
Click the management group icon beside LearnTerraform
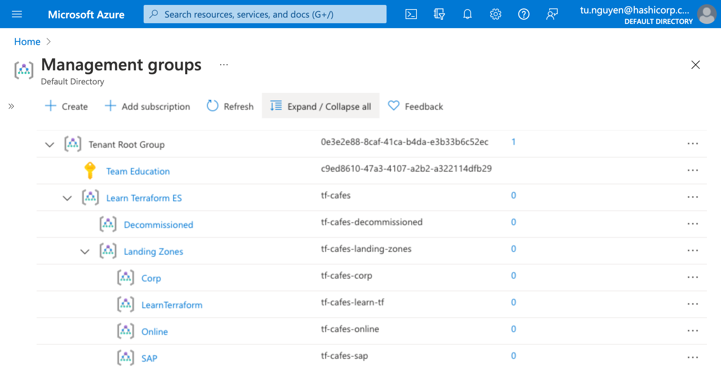126,304
